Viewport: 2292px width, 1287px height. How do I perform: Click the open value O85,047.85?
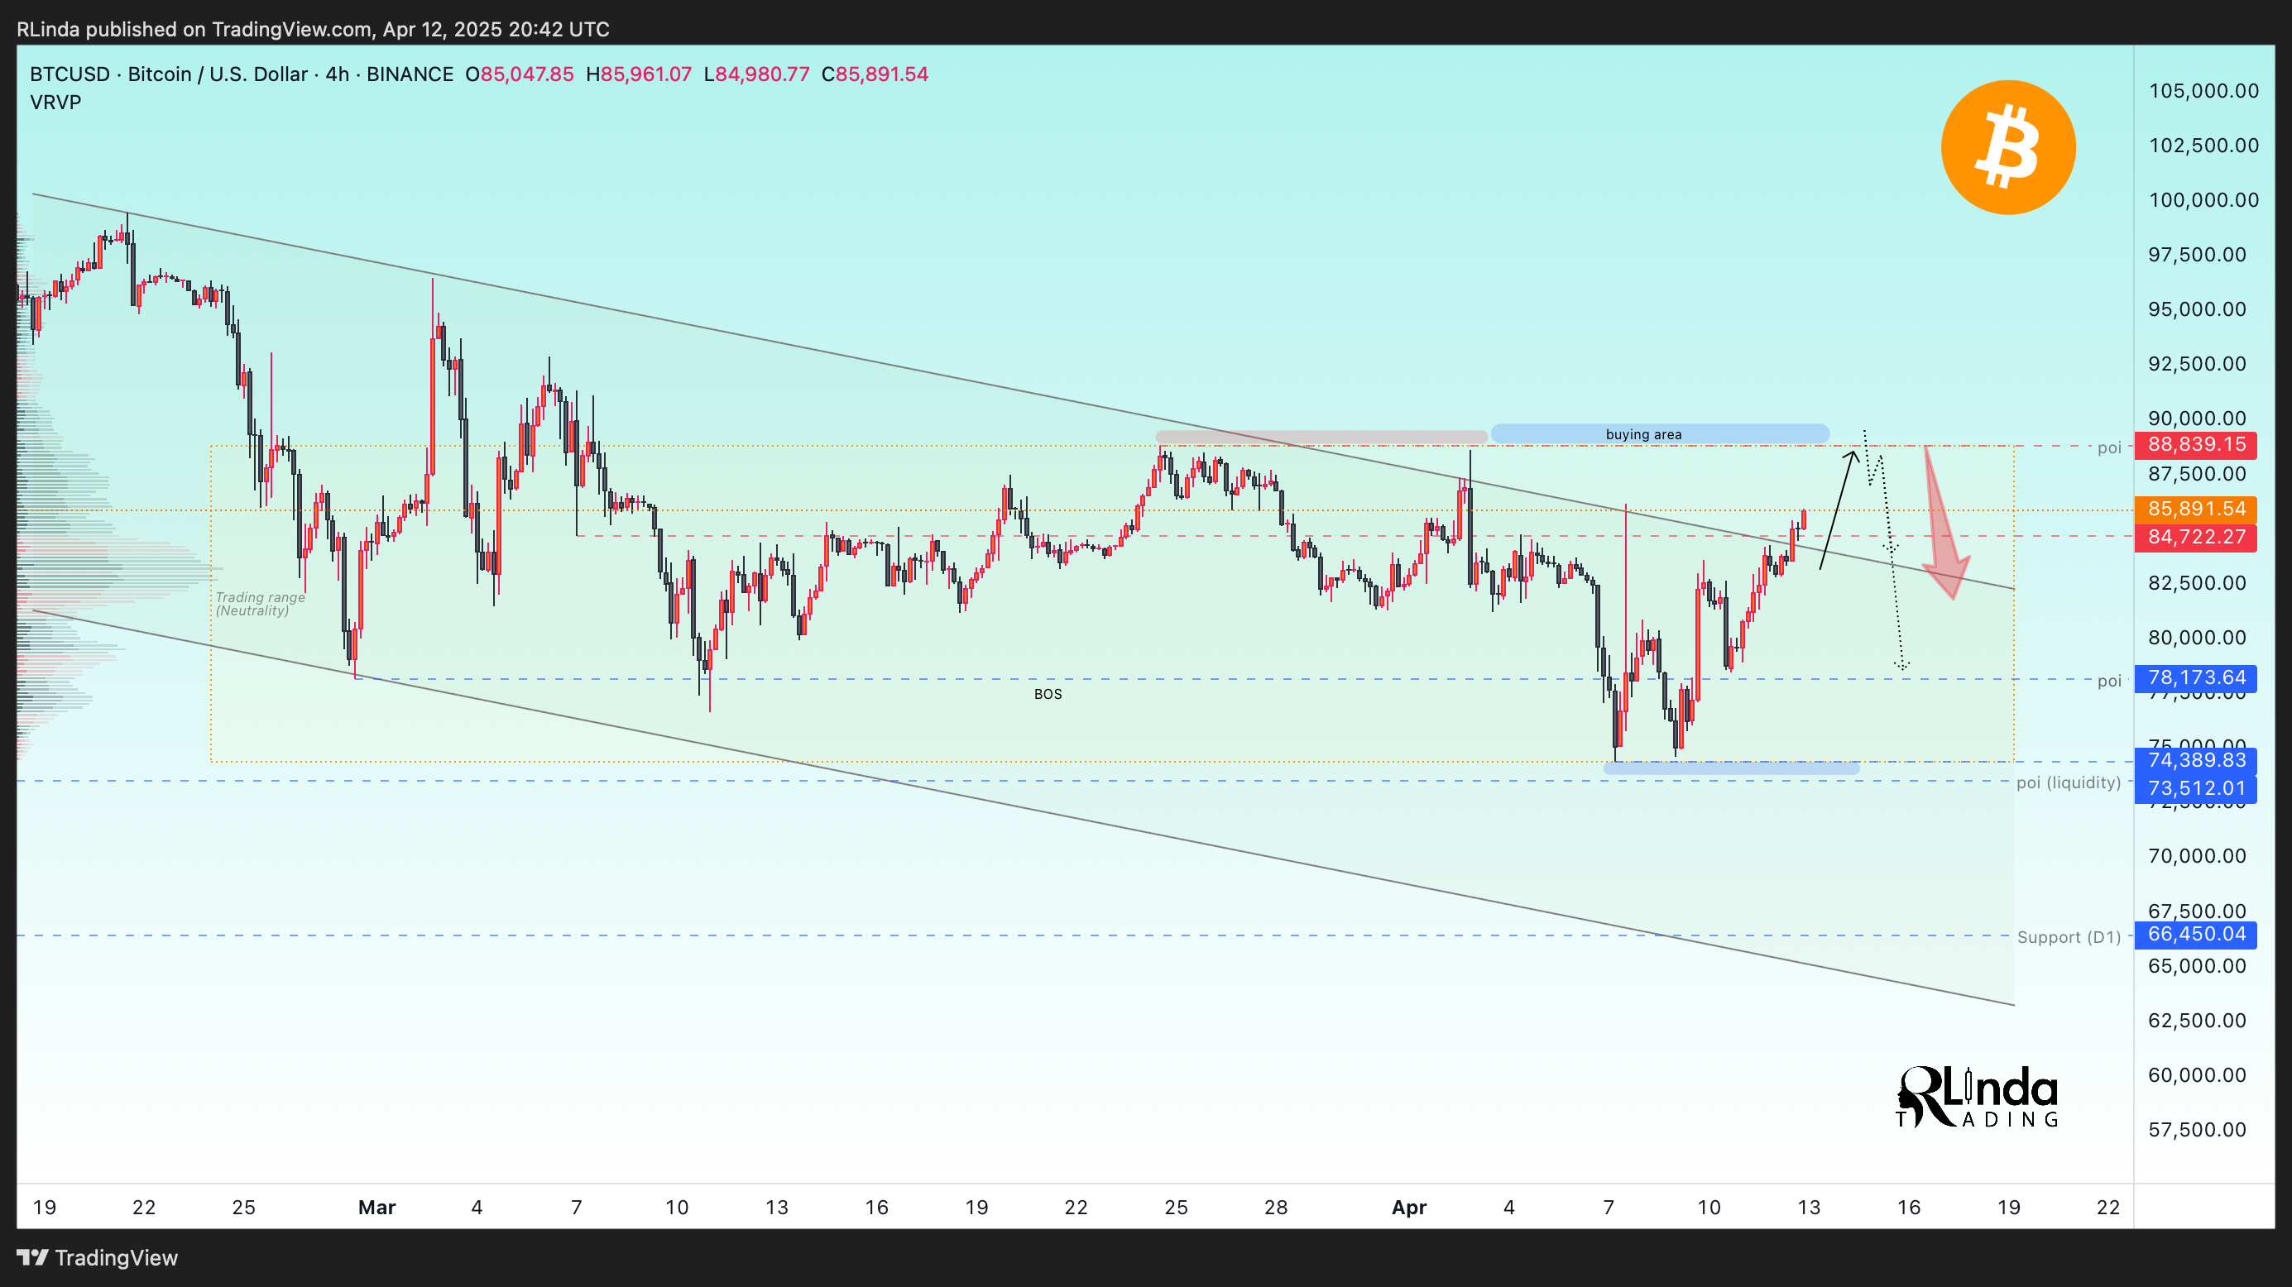[x=520, y=74]
